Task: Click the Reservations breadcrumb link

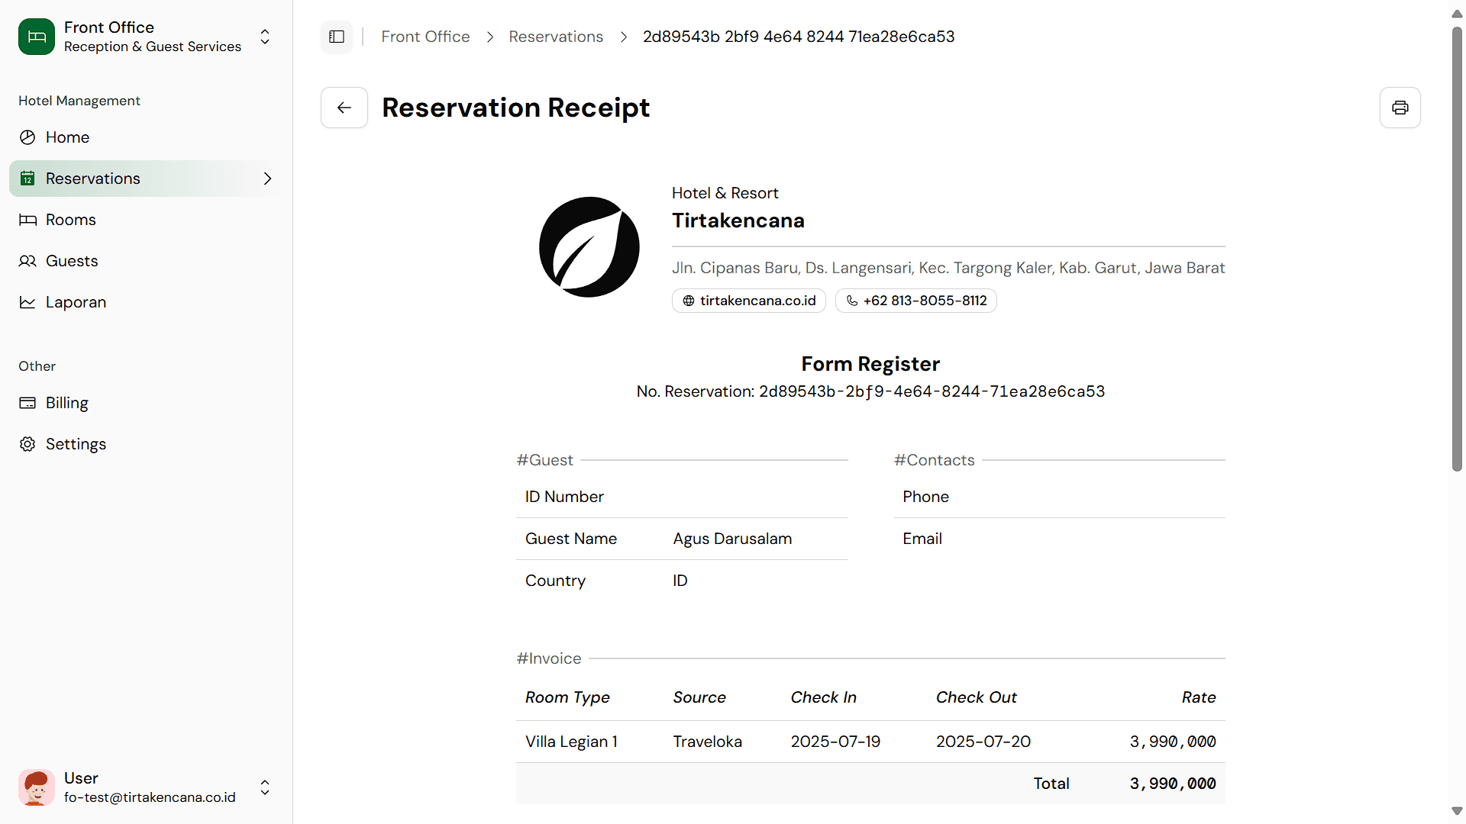Action: tap(556, 37)
